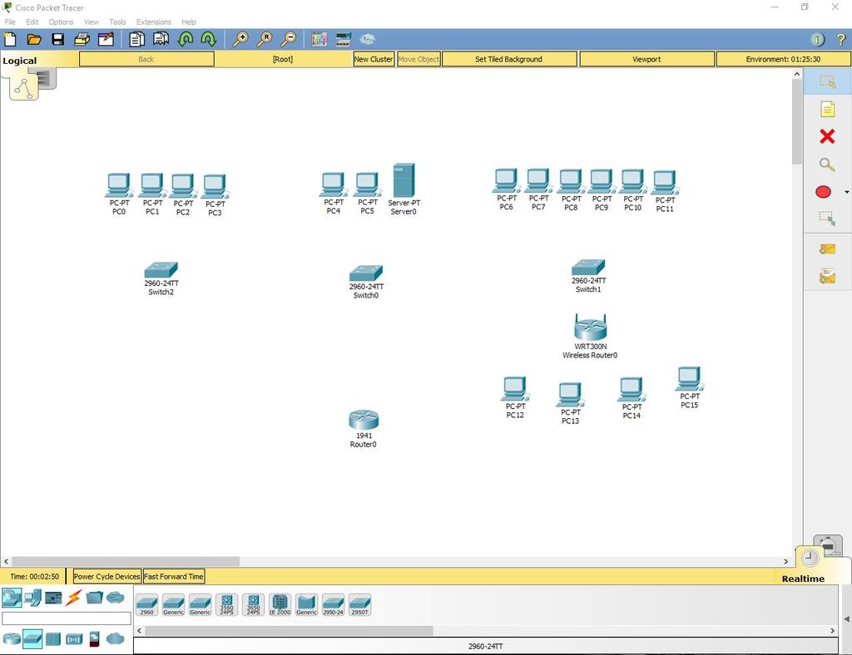This screenshot has width=852, height=655.
Task: Click the Undo arrow icon
Action: pos(186,39)
